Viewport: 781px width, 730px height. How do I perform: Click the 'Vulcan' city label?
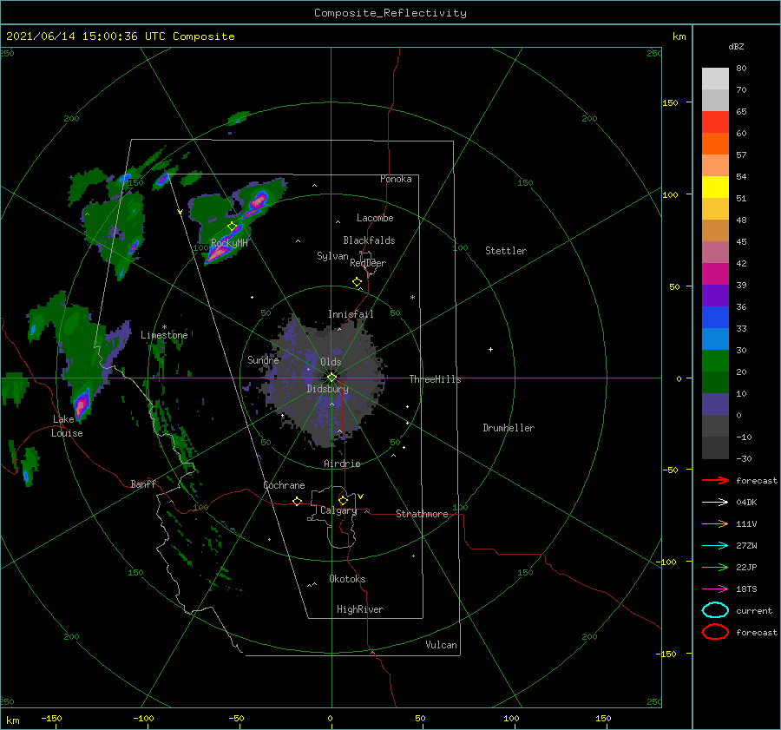(x=441, y=645)
